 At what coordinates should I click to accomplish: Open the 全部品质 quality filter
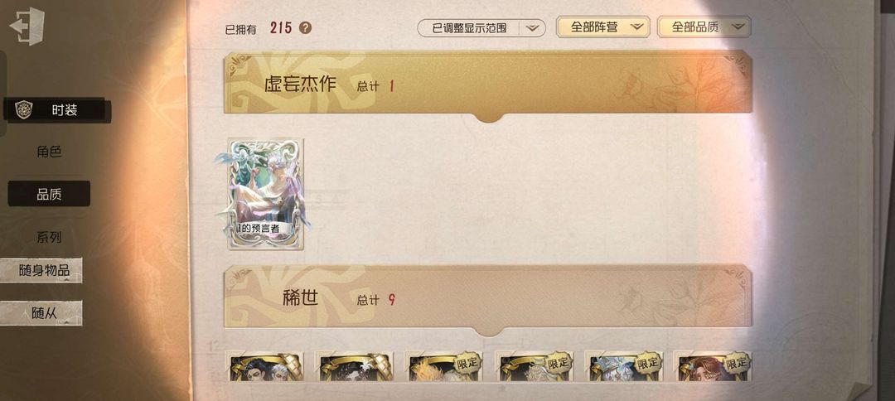(x=704, y=27)
